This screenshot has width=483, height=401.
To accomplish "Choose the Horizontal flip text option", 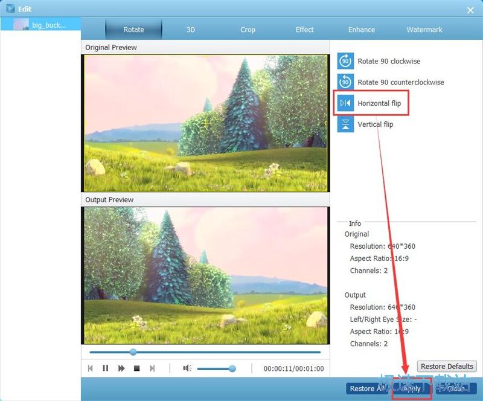I will tap(379, 103).
